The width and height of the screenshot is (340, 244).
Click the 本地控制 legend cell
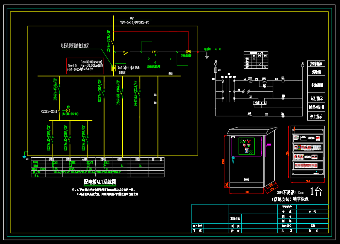pos(316,85)
